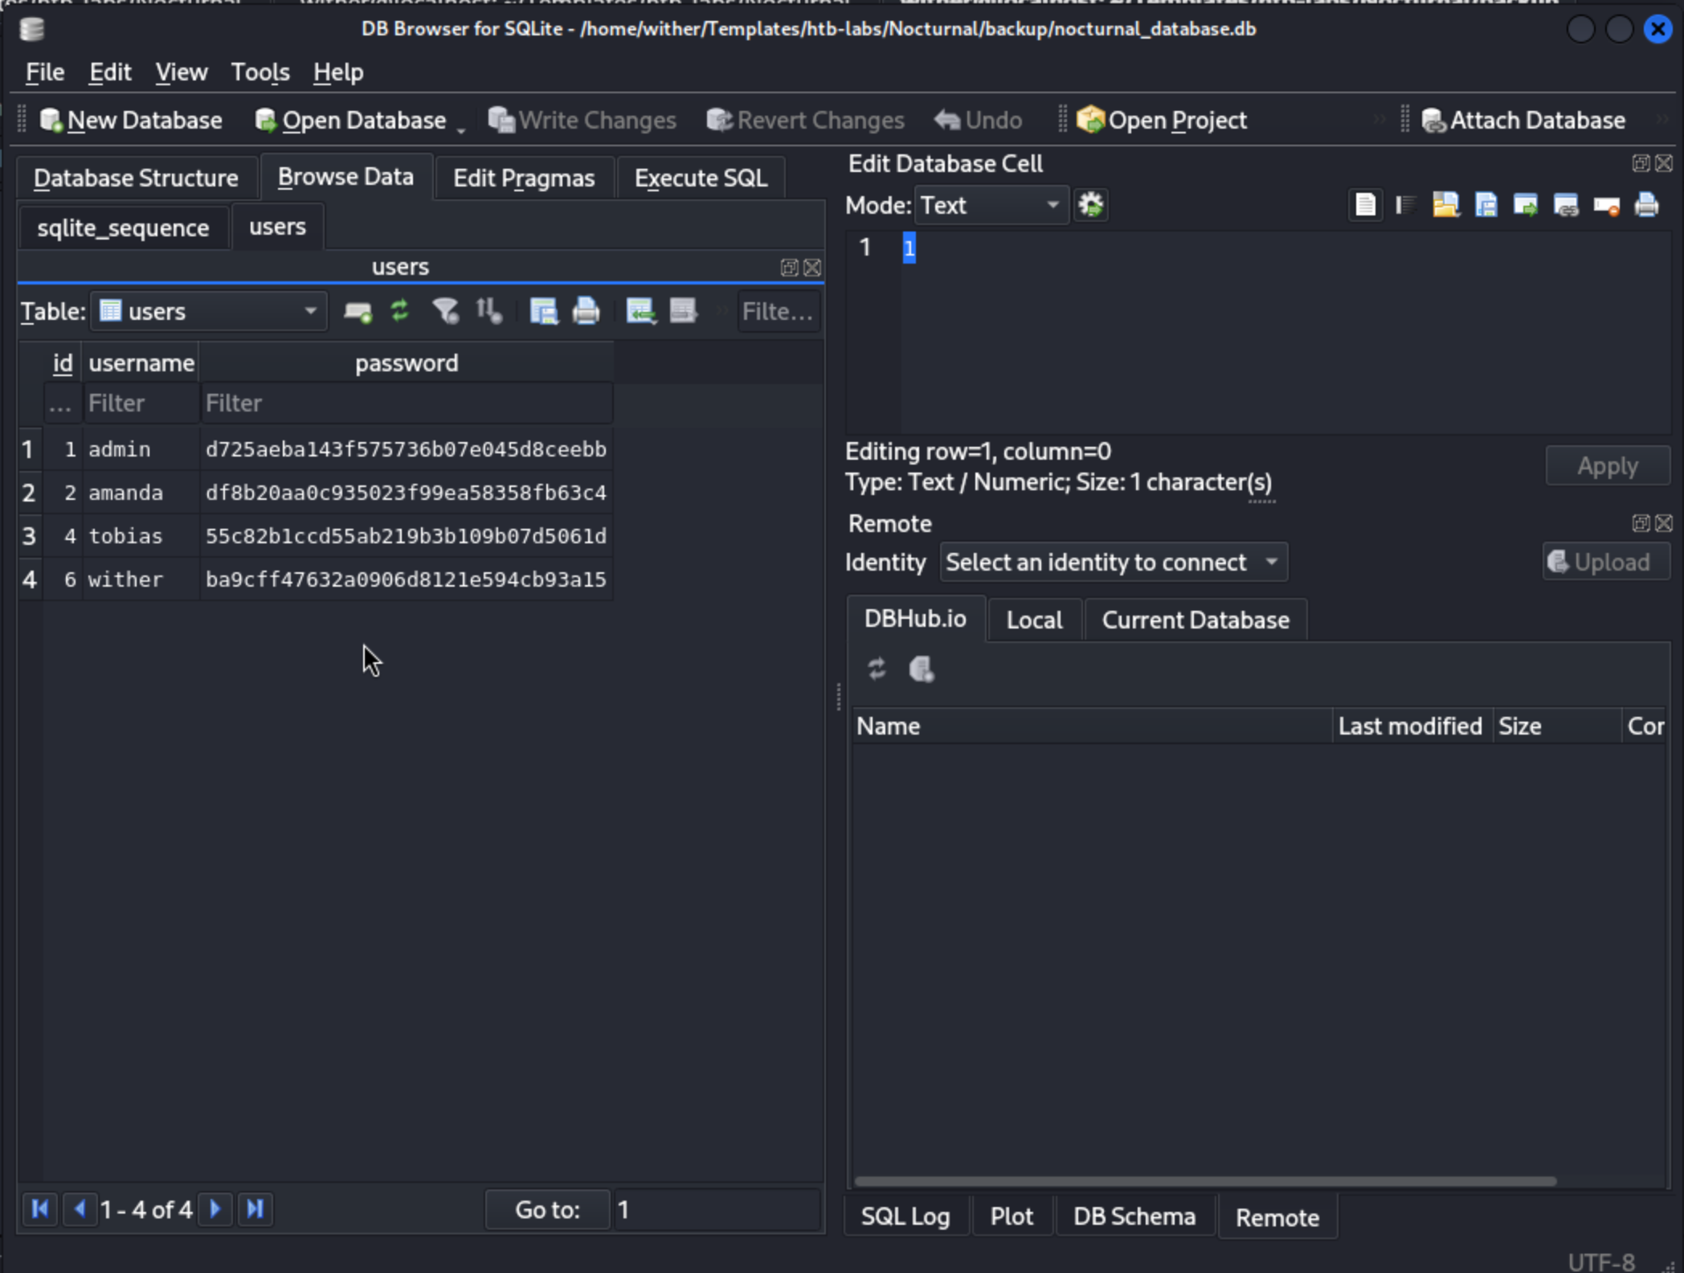Click the Attach Database button
Screen dimensions: 1684x1273
tap(1523, 121)
